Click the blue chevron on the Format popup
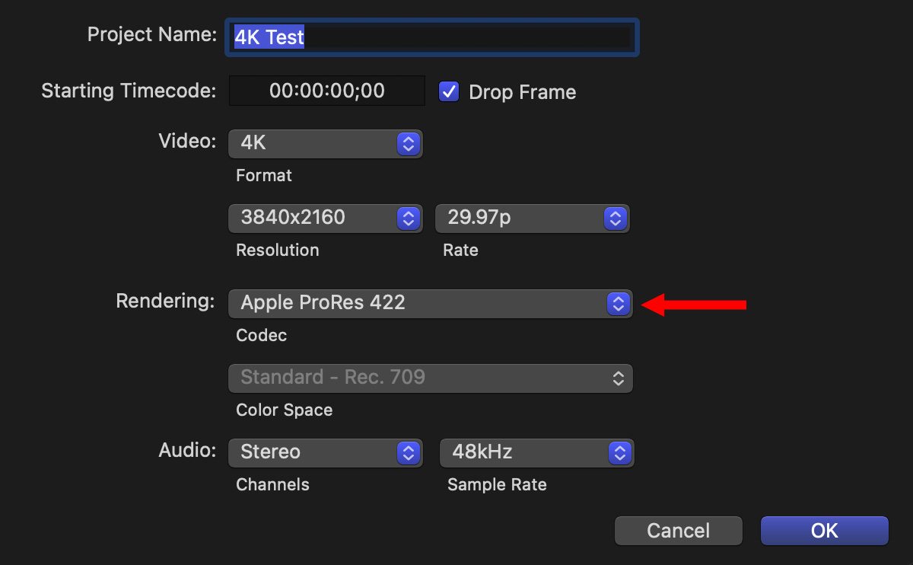 coord(409,143)
